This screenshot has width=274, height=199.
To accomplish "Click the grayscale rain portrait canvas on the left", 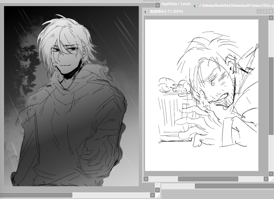I will [71, 96].
